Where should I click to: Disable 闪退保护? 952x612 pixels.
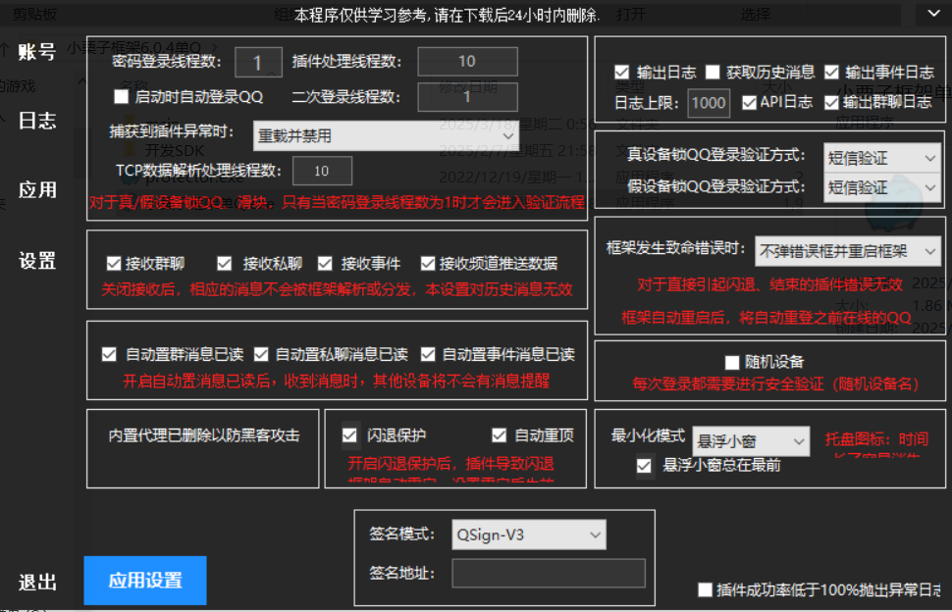[350, 434]
